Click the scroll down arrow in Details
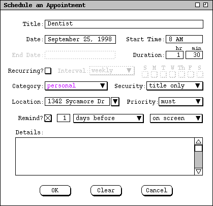 [198, 171]
